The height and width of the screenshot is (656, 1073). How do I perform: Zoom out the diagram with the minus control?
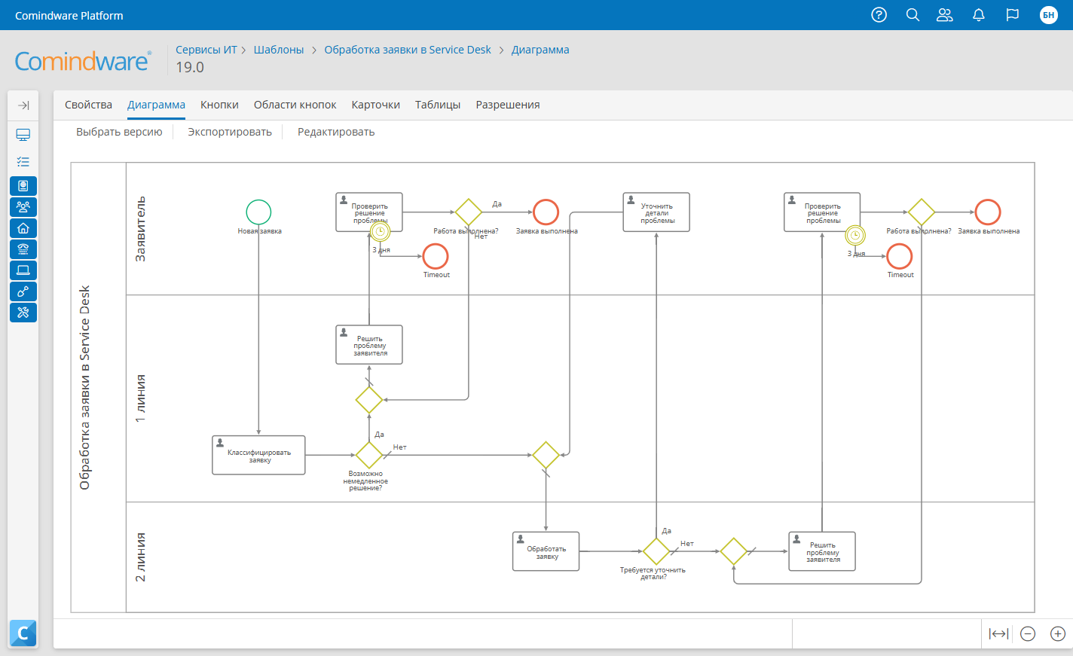[1026, 633]
